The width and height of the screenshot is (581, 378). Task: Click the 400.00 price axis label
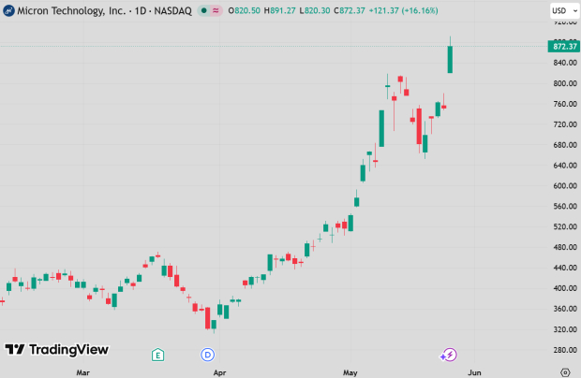pyautogui.click(x=565, y=288)
